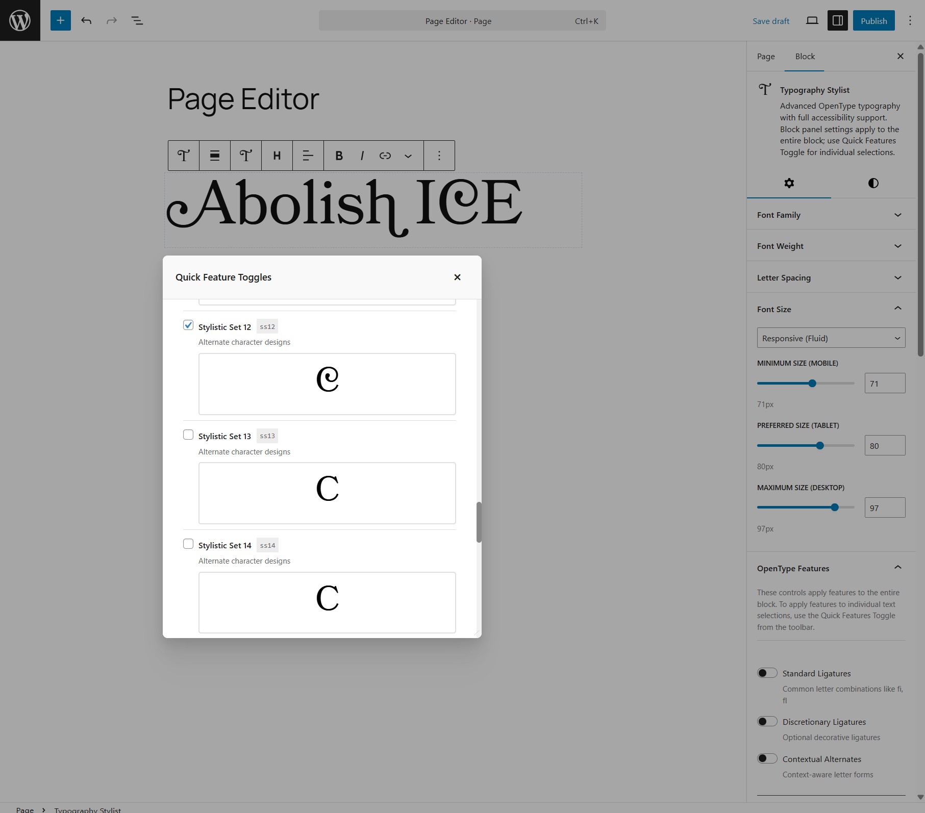Image resolution: width=925 pixels, height=813 pixels.
Task: Uncheck the Stylistic Set 12 checkbox
Action: tap(188, 325)
